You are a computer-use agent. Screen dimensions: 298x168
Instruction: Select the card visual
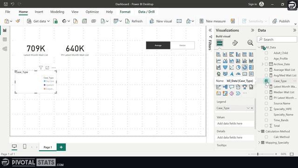[x=244, y=74]
